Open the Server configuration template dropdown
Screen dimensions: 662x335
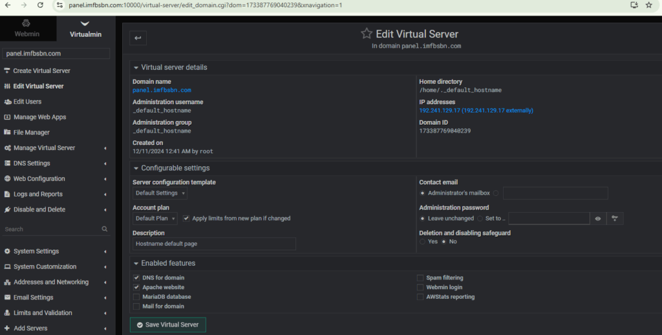[x=160, y=193]
